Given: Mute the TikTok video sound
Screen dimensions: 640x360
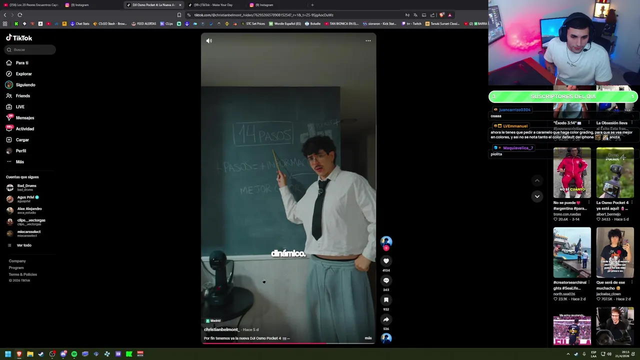Looking at the screenshot, I should 209,41.
